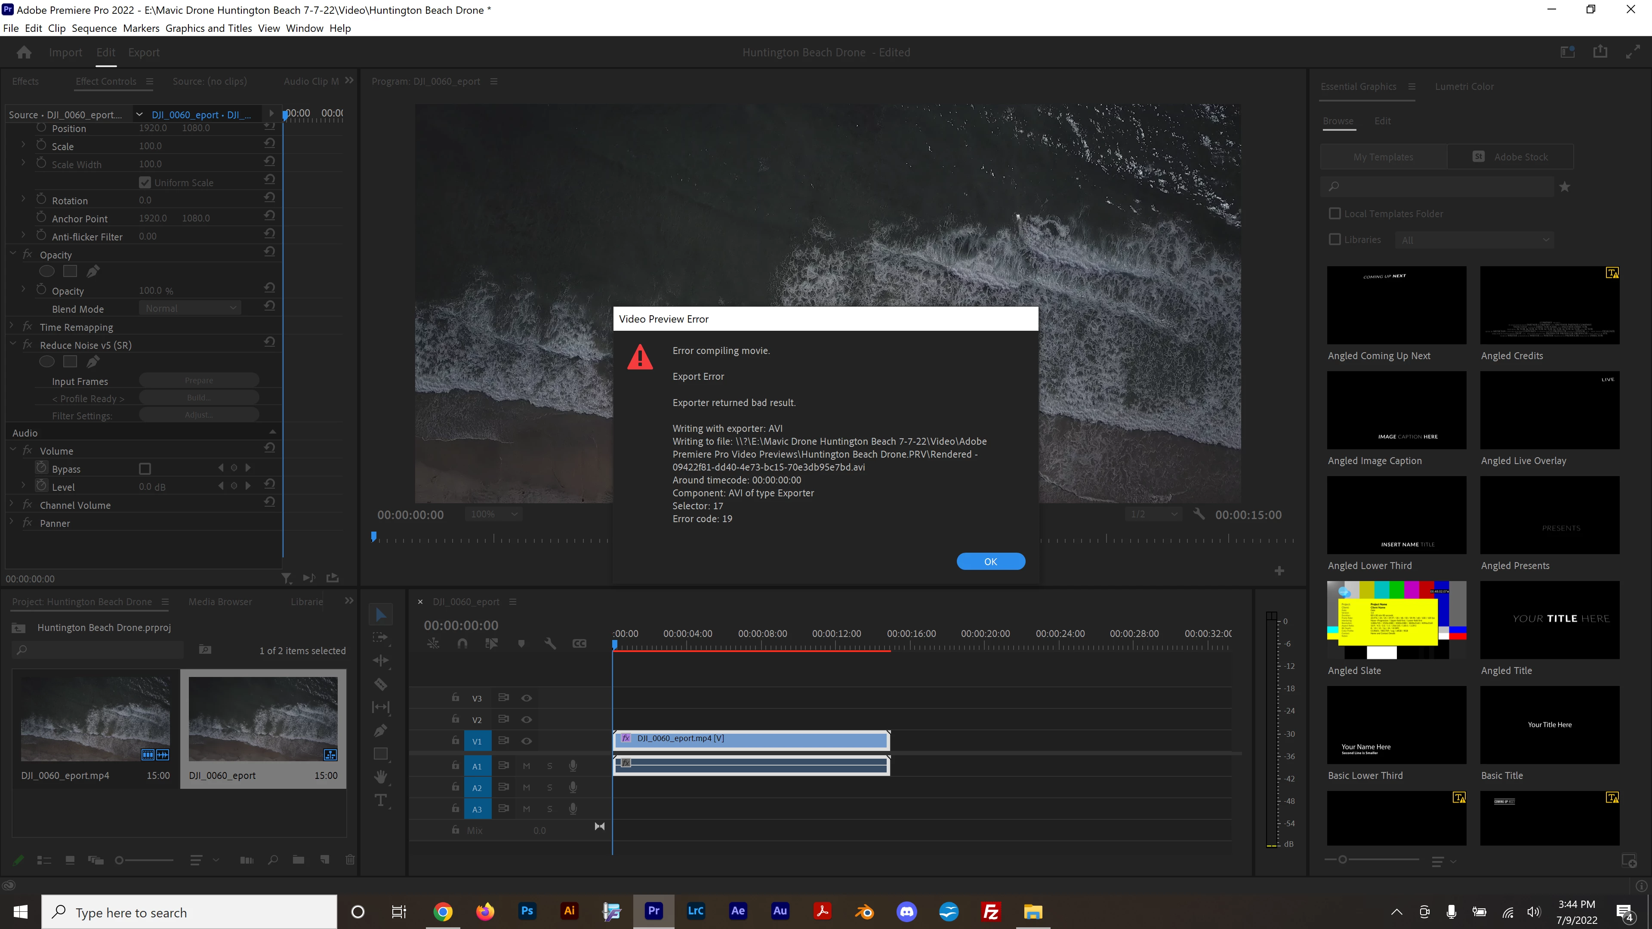Select the Hand tool
1652x929 pixels.
click(380, 776)
